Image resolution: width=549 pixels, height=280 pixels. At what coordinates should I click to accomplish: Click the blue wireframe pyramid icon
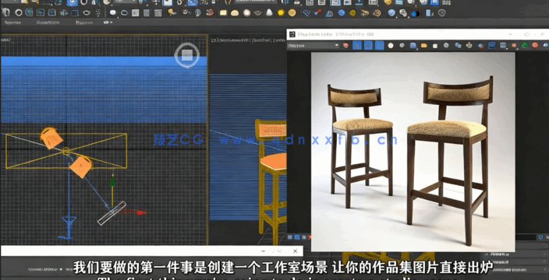click(329, 13)
